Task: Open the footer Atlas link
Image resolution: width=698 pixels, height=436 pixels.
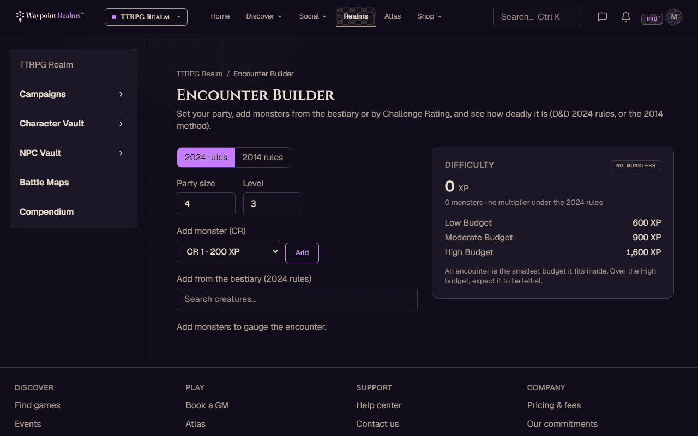Action: point(196,424)
